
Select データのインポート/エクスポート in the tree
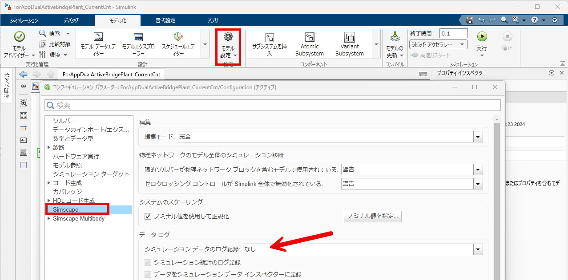pyautogui.click(x=91, y=130)
